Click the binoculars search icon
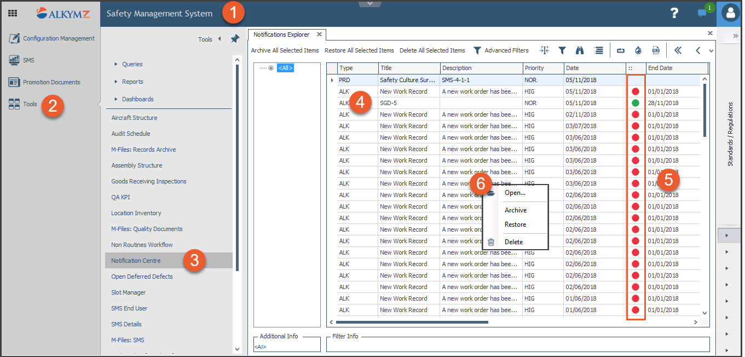This screenshot has height=357, width=745. tap(580, 50)
